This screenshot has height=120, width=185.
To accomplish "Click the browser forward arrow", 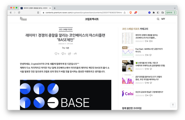I will (x=15, y=13).
